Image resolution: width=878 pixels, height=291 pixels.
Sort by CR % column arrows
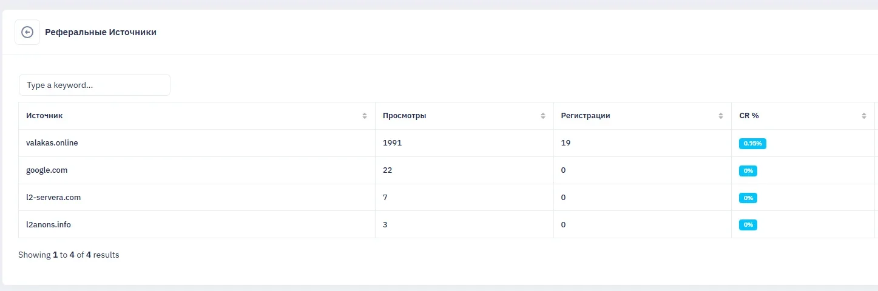pyautogui.click(x=863, y=116)
